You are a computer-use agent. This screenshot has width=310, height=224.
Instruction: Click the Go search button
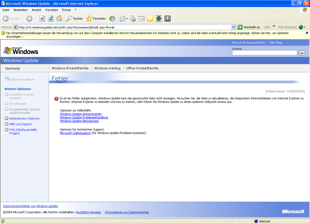coord(302,53)
